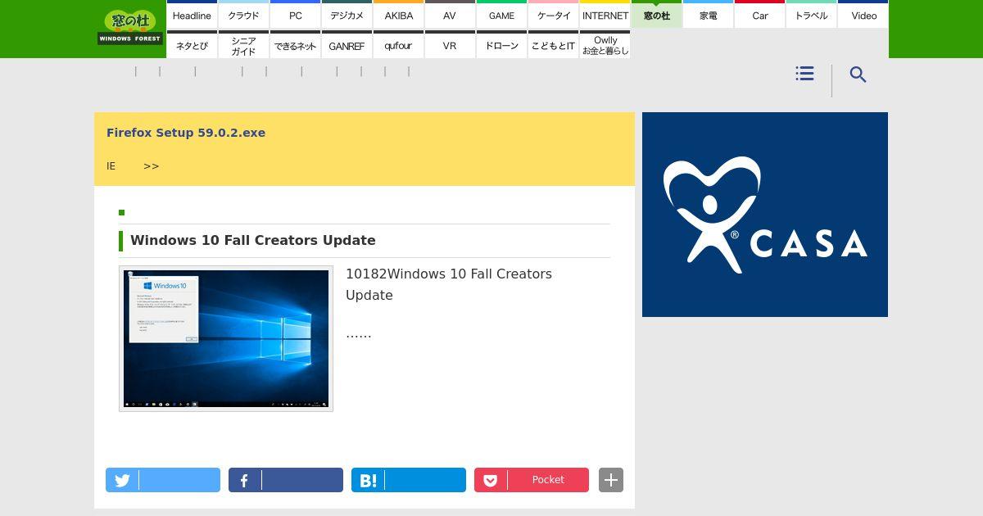
Task: Open the クラウド tab
Action: tap(243, 15)
